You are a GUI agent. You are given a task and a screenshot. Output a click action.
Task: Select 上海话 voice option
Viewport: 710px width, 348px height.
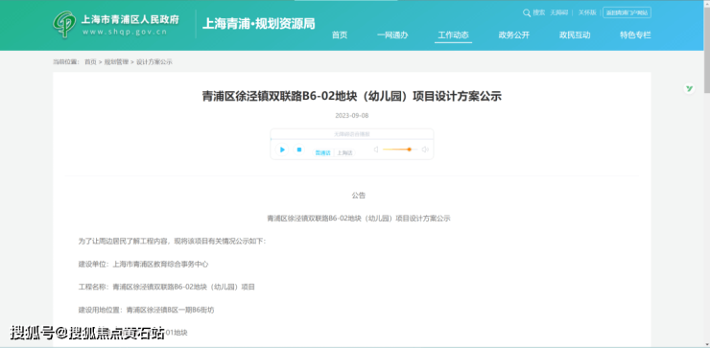pyautogui.click(x=344, y=153)
